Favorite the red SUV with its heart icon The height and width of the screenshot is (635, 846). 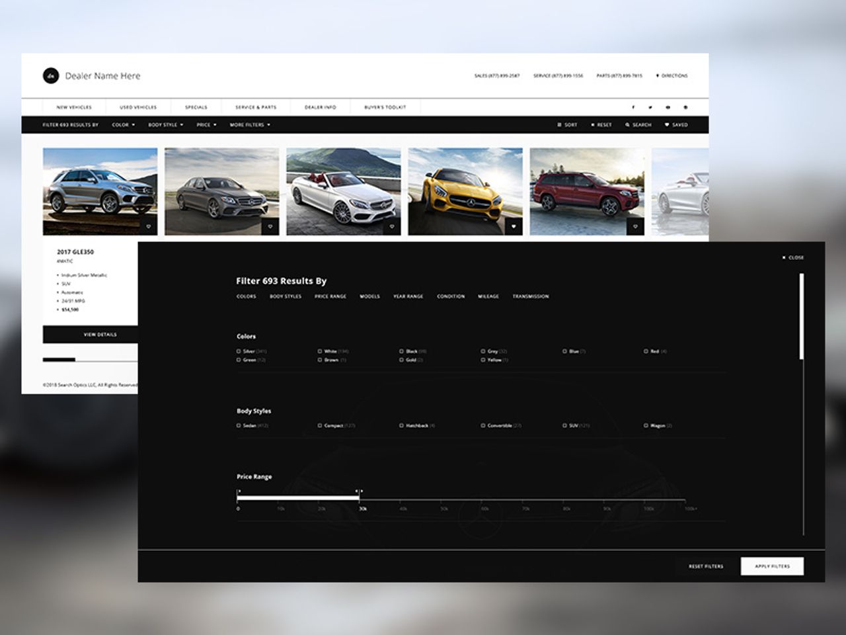click(635, 227)
